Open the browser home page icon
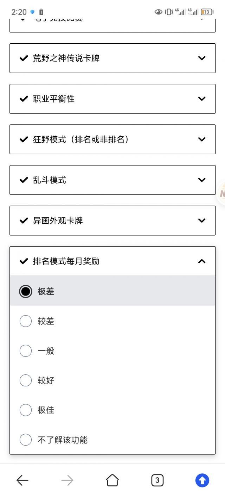This screenshot has height=497, width=225. pos(112,480)
